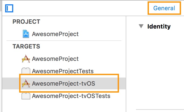Click the Identity section heading

[x=159, y=26]
